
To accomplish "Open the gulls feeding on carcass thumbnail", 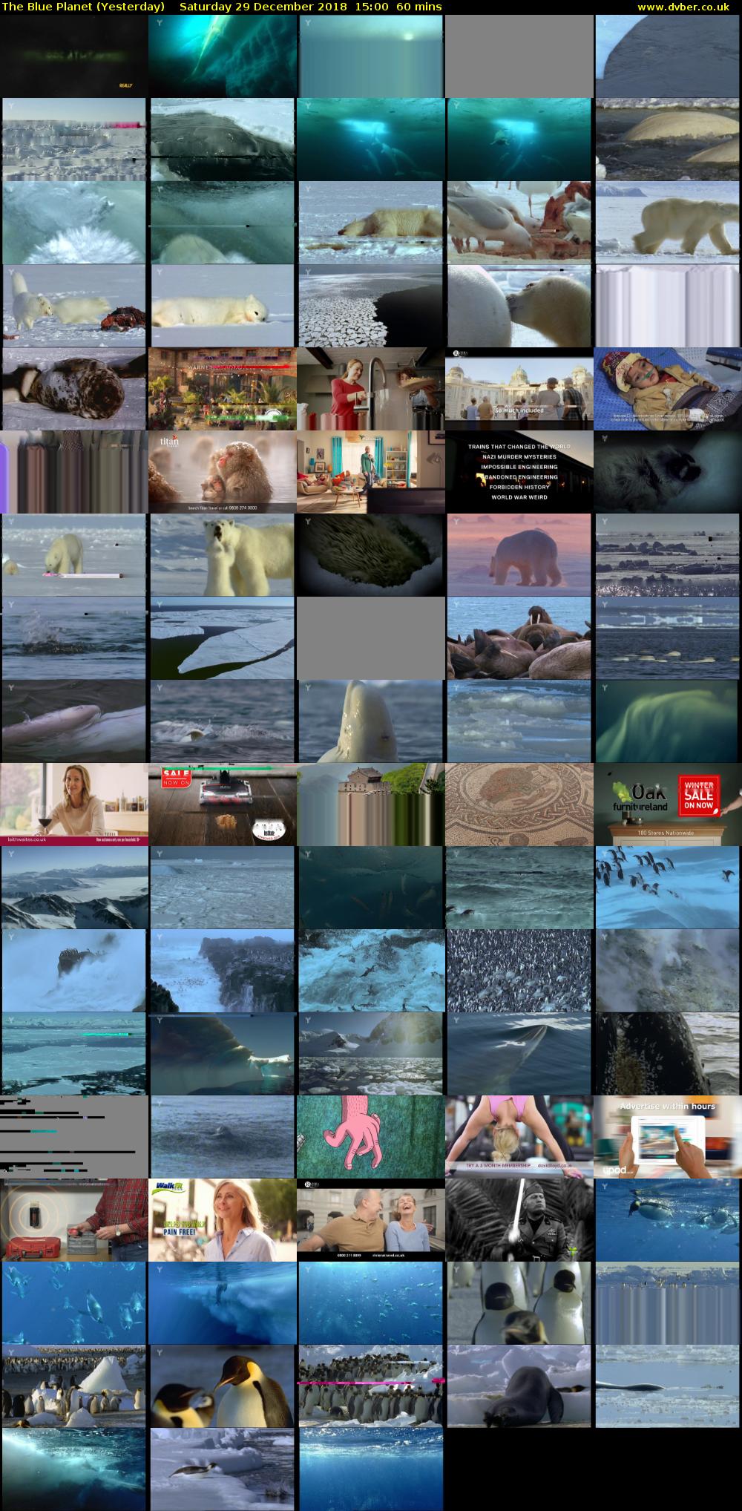I will (x=519, y=223).
